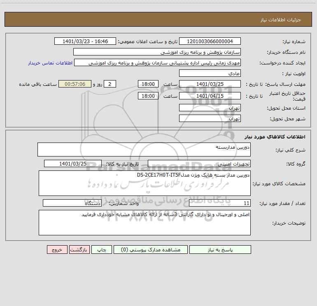Click the quantity field showing 11
This screenshot has height=306, width=317.
[220, 203]
